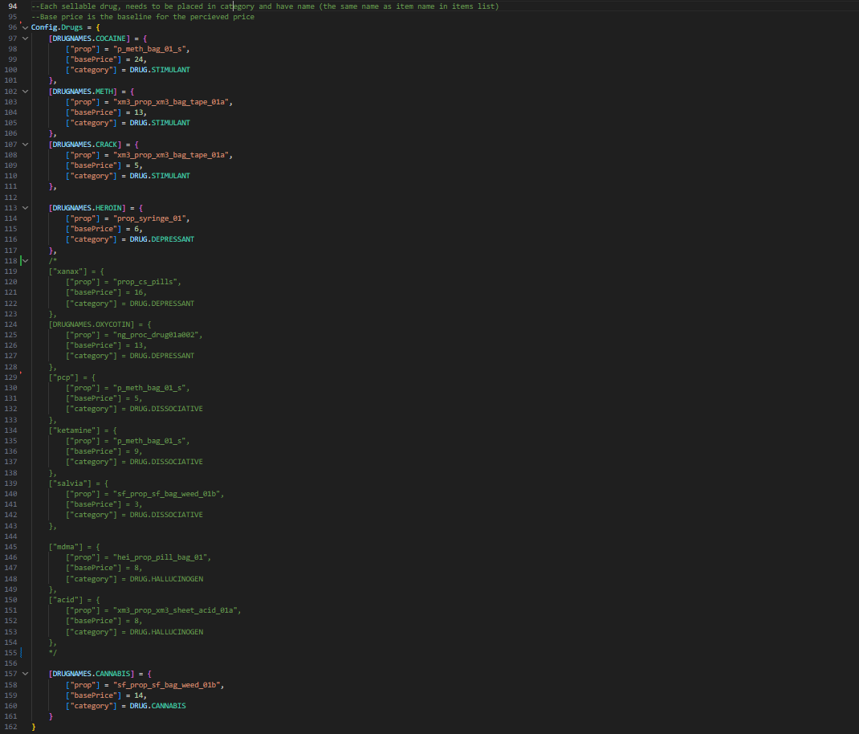Viewport: 859px width, 734px height.
Task: Collapse the DRUGNAMES.METH block fold arrow
Action: coord(25,92)
